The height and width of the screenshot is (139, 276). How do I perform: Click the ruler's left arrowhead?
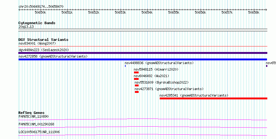pyautogui.click(x=19, y=10)
